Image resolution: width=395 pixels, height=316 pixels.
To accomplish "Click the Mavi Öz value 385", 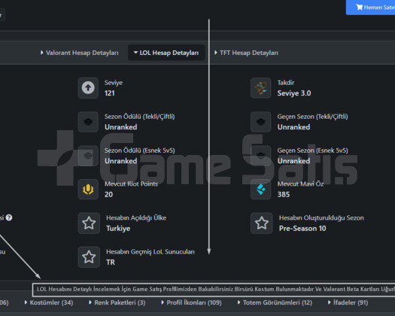I will pos(284,195).
